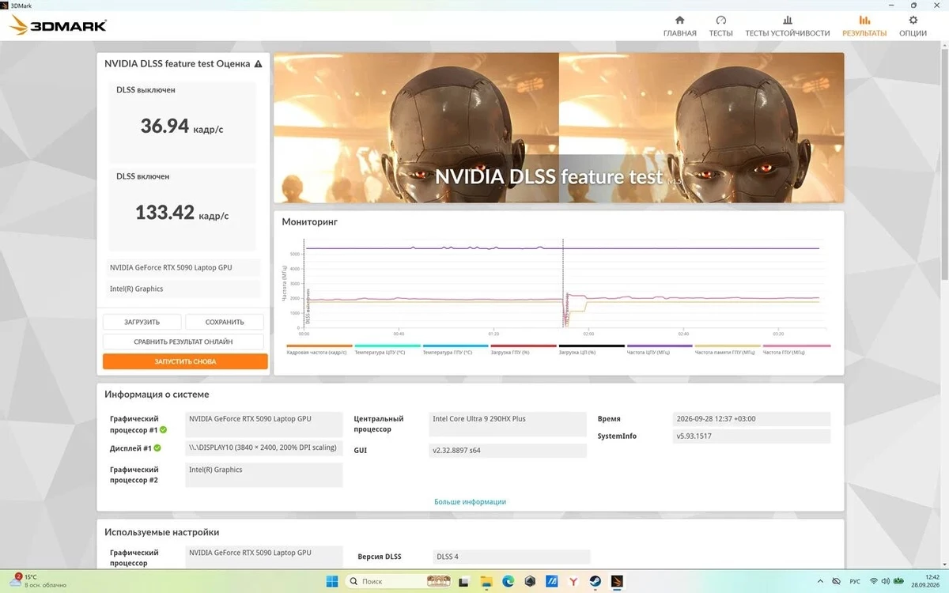949x593 pixels.
Task: Open the Опции settings gear tab
Action: point(913,26)
